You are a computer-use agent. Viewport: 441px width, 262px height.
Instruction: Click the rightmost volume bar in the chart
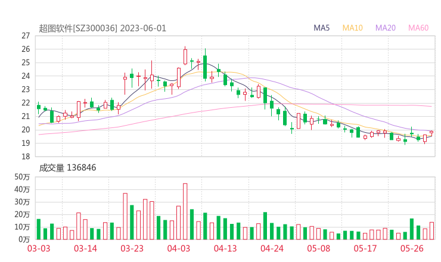[x=431, y=231]
